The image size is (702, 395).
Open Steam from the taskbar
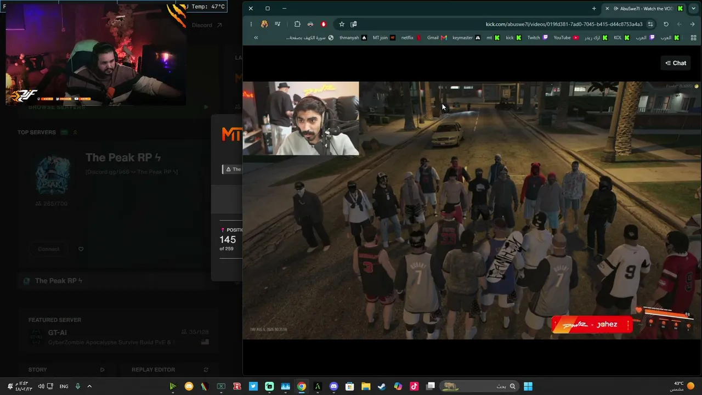382,386
